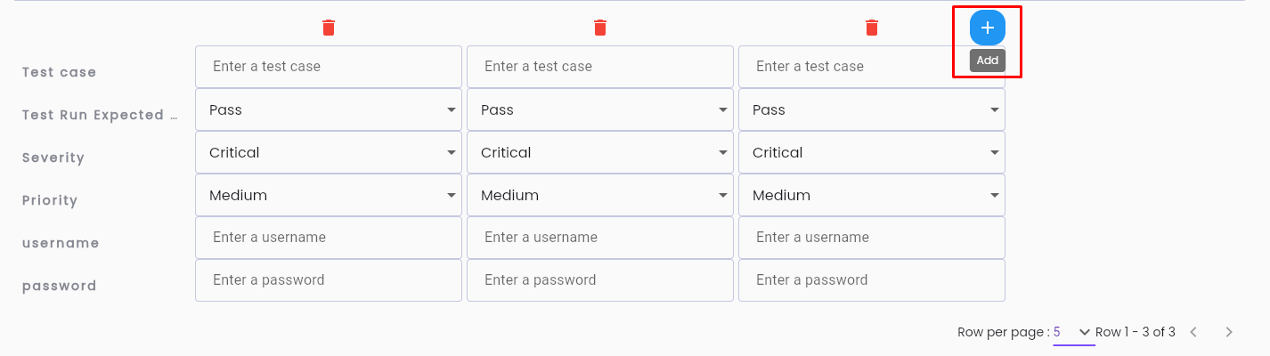Add a new test case column
The width and height of the screenshot is (1270, 356).
point(987,28)
